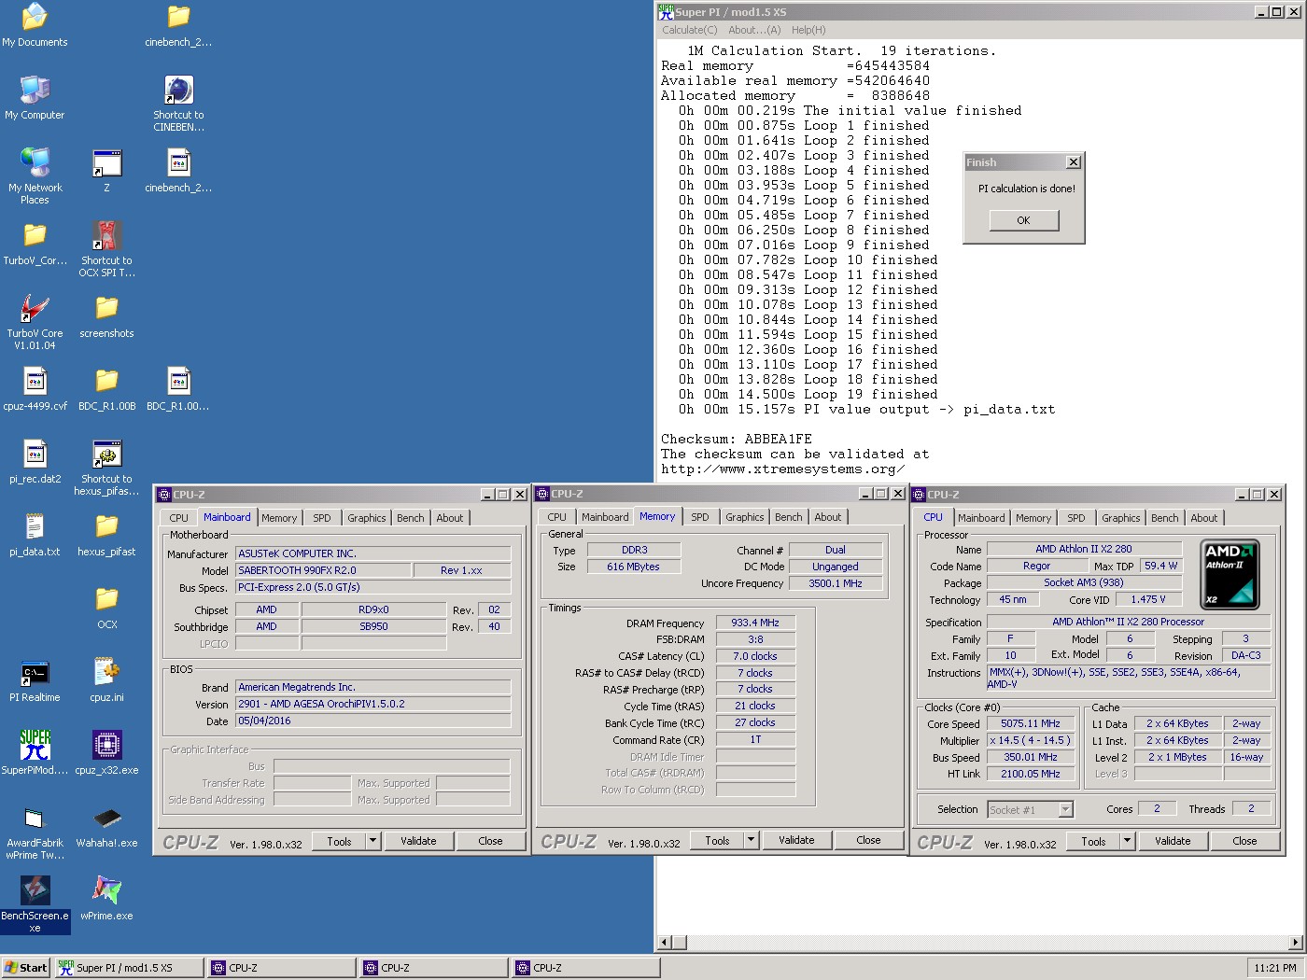Click the taskbar clock showing 11:21 PM
This screenshot has width=1307, height=980.
pos(1275,968)
